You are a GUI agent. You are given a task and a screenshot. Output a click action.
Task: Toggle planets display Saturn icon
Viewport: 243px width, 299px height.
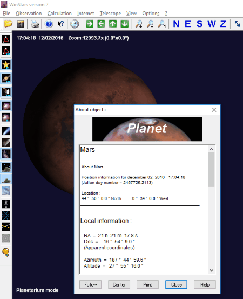coord(6,78)
